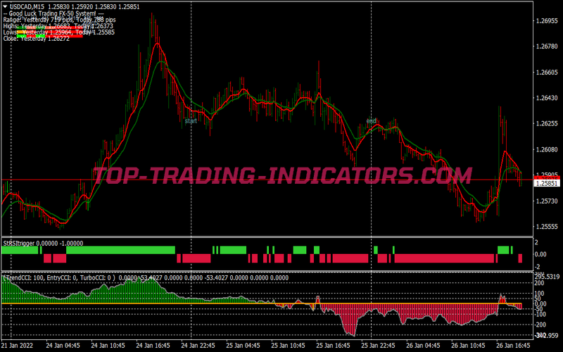Click the 'Close: Yesterday 1.26272' info line
Screen dimensions: 563x352
37,39
